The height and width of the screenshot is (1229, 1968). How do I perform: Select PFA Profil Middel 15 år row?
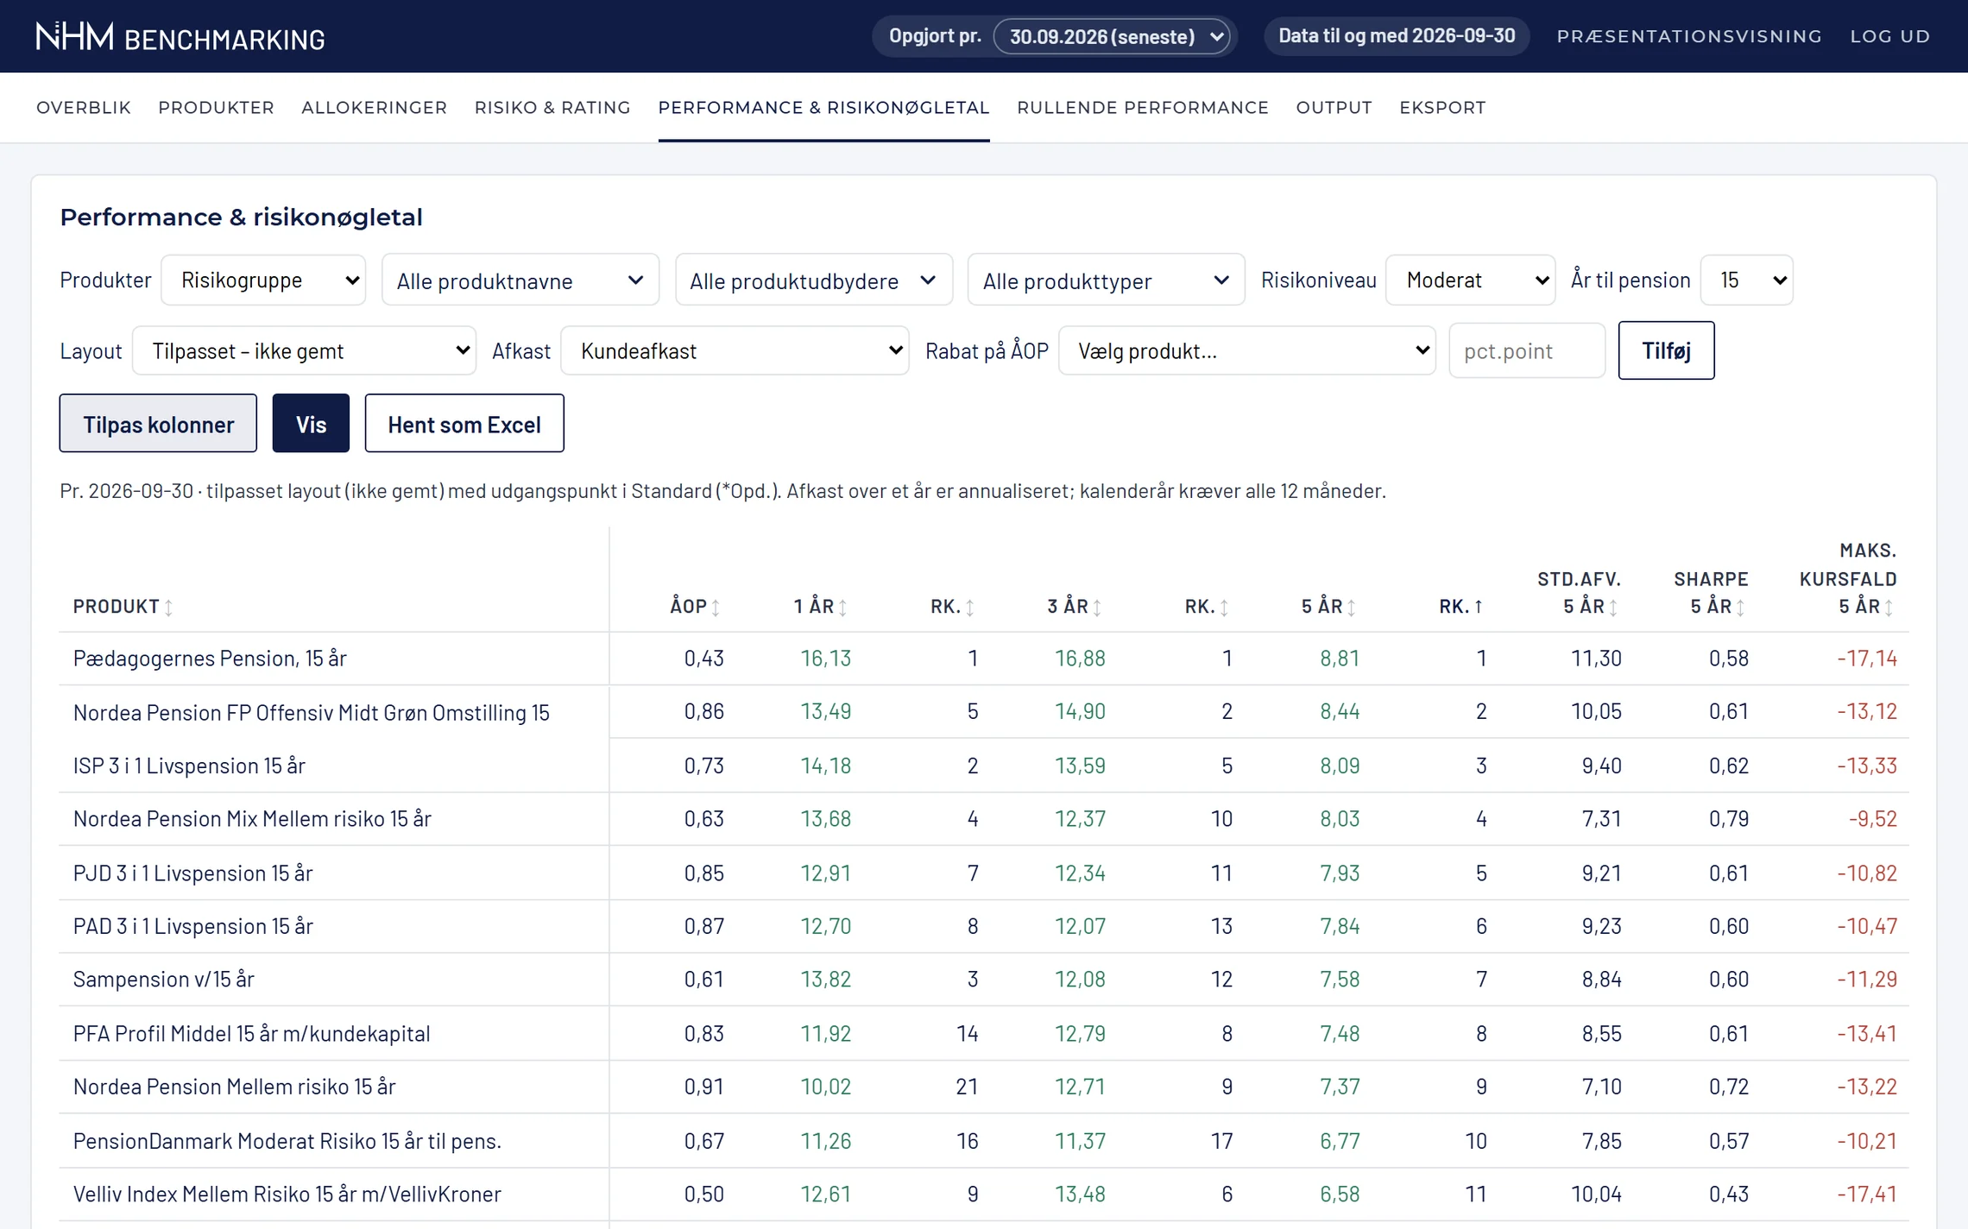click(x=984, y=1033)
